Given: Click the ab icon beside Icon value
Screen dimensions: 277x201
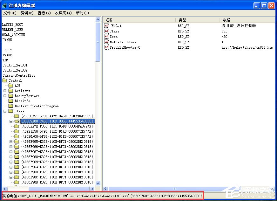Looking at the screenshot, I should click(107, 37).
